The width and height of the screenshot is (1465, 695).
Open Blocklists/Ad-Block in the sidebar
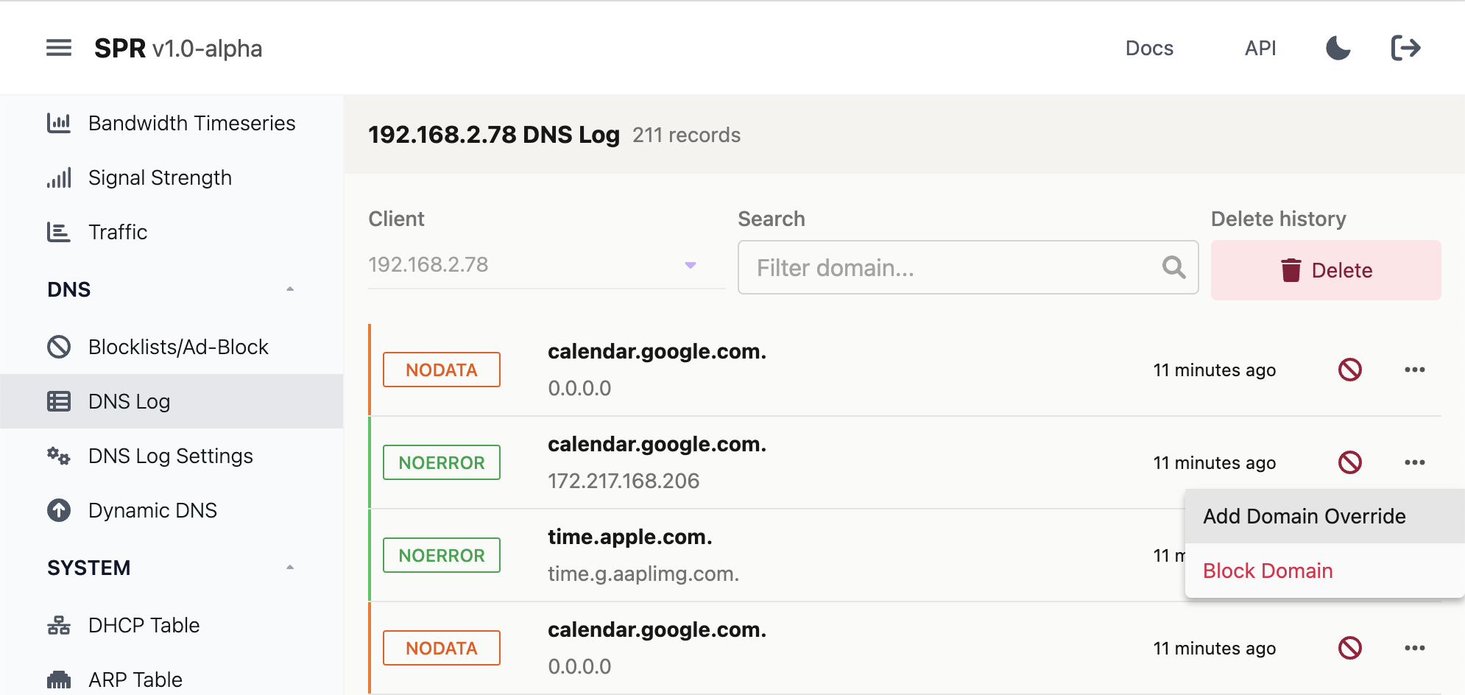(177, 347)
